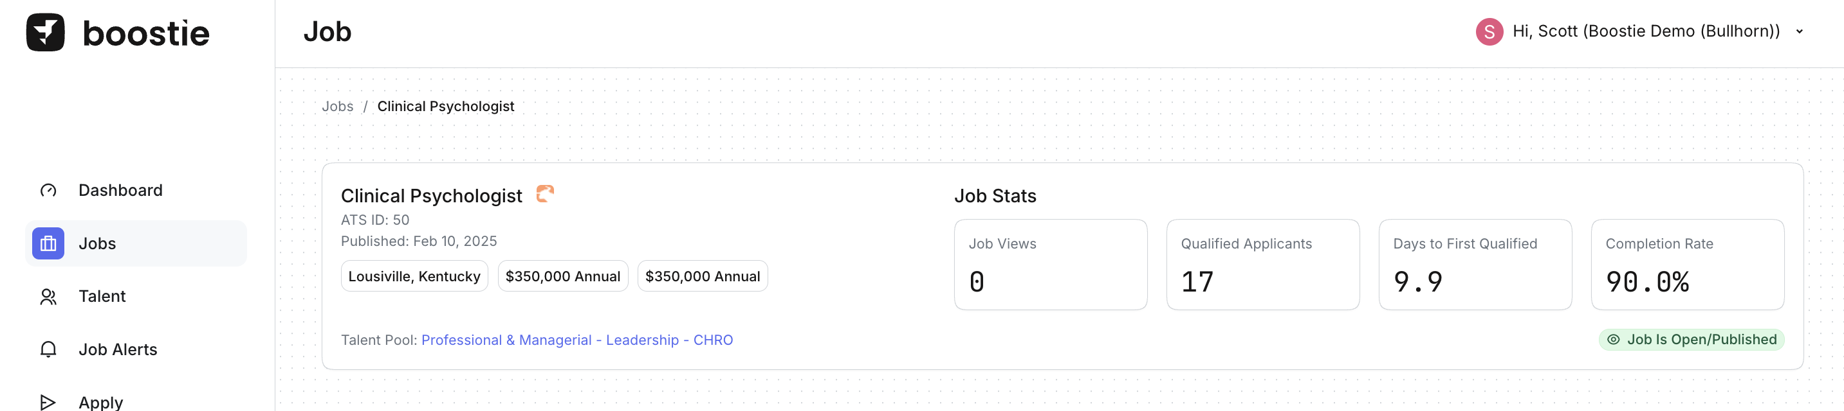Click the Jobs breadcrumb link
This screenshot has width=1844, height=411.
click(337, 107)
